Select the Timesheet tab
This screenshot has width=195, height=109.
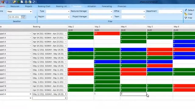pyautogui.click(x=77, y=6)
